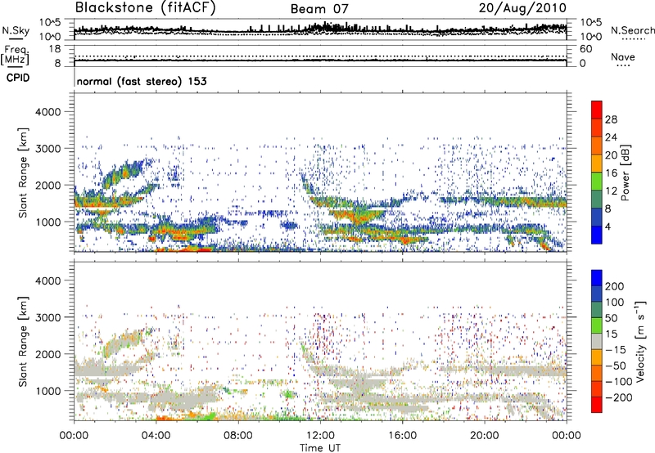Click the dark blue top segment of Velocity colorbar
This screenshot has width=655, height=453.
pos(597,278)
